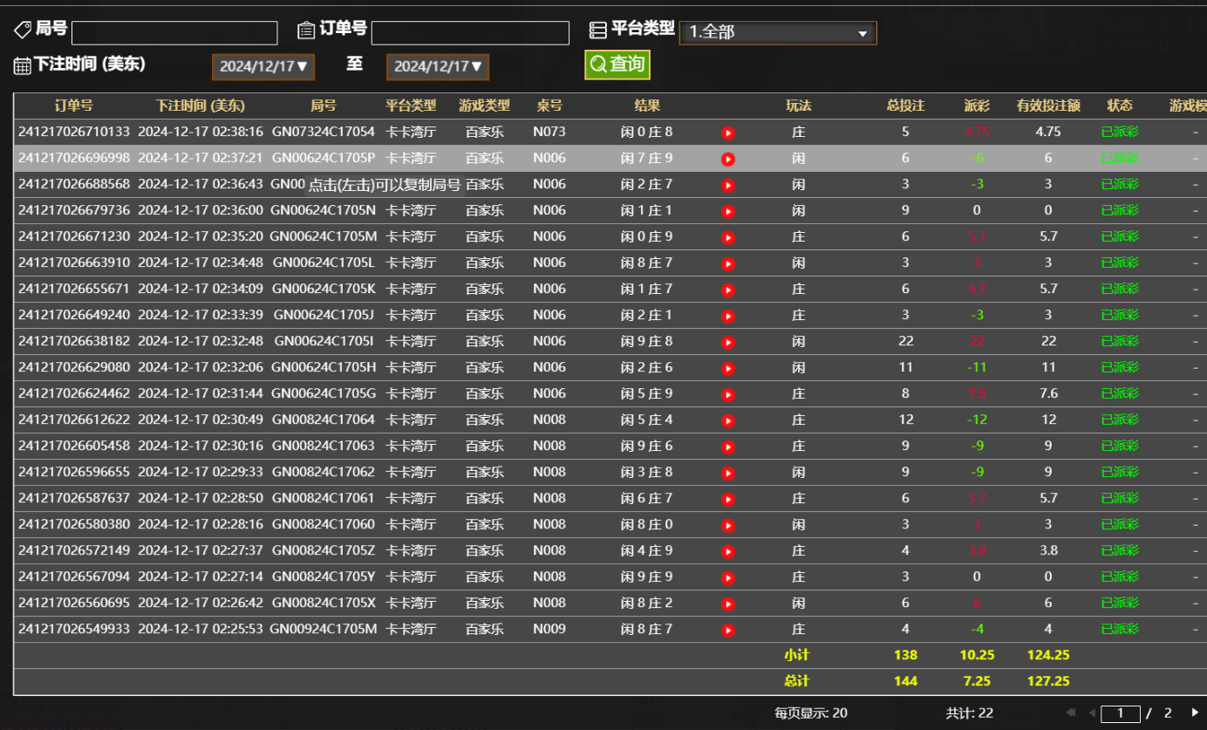Image resolution: width=1207 pixels, height=730 pixels.
Task: Click the page number box showing 1
Action: tap(1121, 713)
